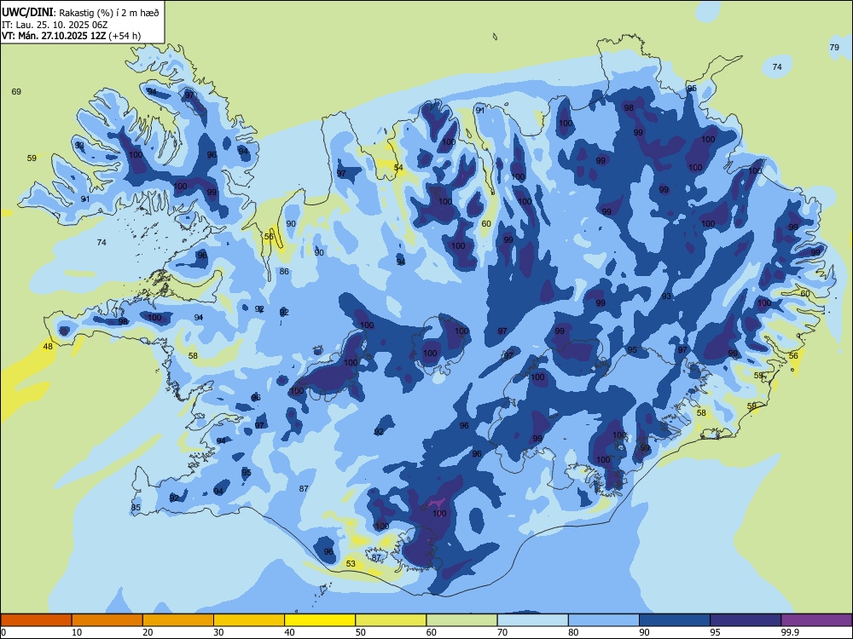Click the humidity value '54' on the map
Image resolution: width=853 pixels, height=639 pixels.
pyautogui.click(x=398, y=167)
